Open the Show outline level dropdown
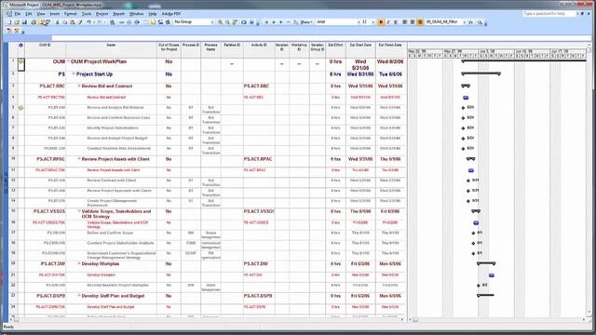 coord(306,22)
